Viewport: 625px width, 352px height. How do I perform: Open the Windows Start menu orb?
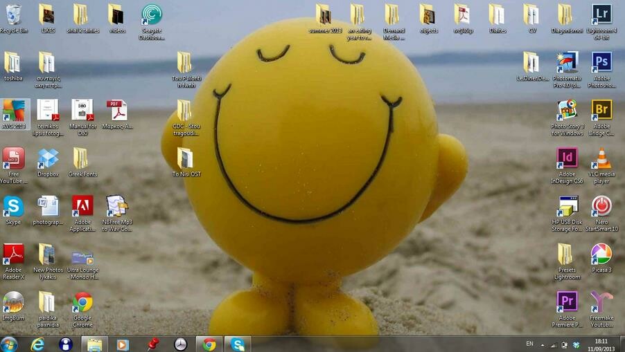coord(9,344)
